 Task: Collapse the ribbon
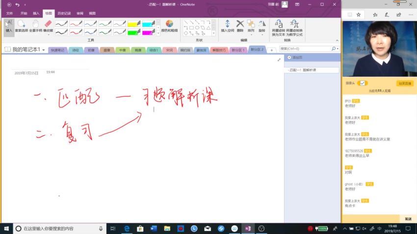pos(337,40)
